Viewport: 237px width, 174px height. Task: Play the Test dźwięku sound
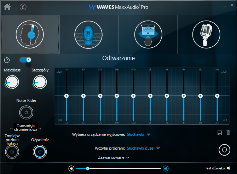(218, 168)
